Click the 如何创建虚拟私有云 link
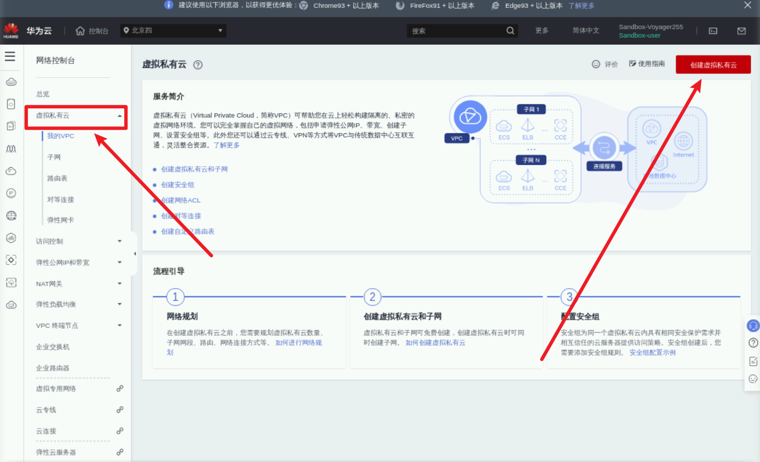 (435, 343)
